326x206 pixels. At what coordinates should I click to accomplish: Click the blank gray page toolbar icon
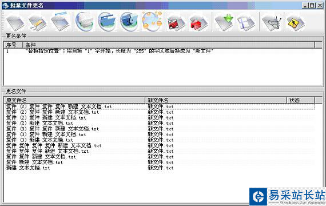point(15,23)
